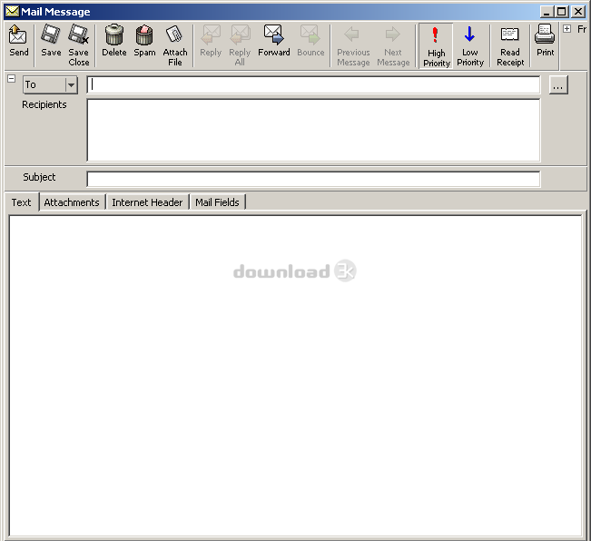Forward the message with the Forward icon
Viewport: 591px width, 541px height.
pyautogui.click(x=273, y=41)
